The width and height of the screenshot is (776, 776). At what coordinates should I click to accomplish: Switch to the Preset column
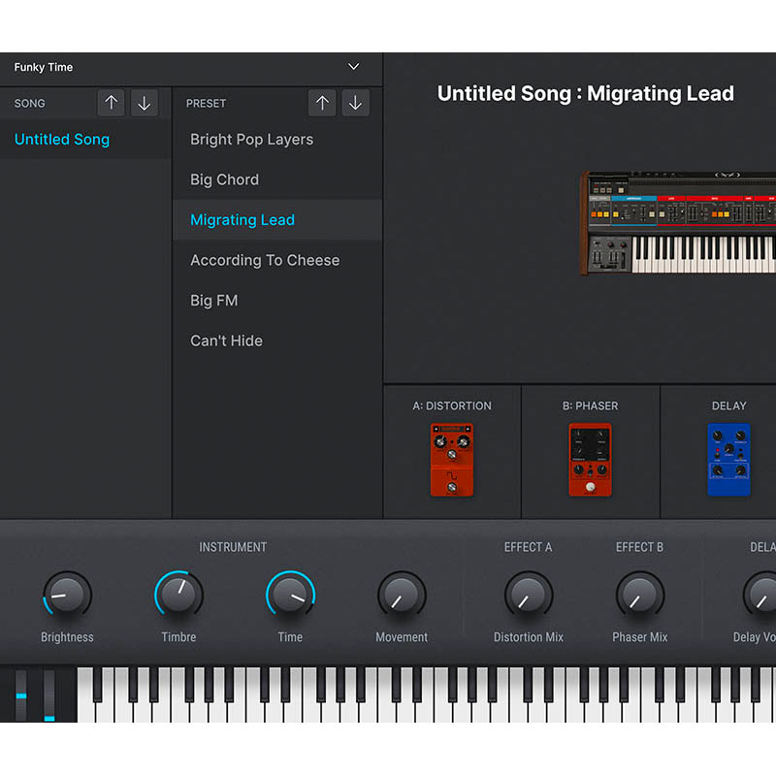[204, 103]
